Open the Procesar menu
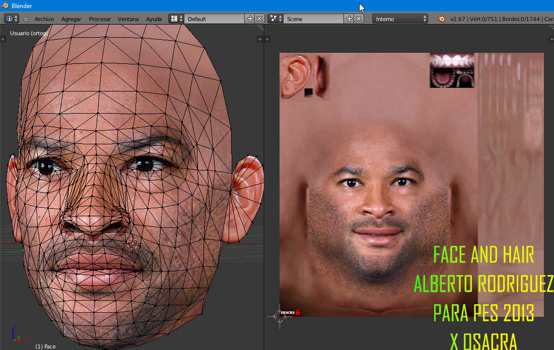 pyautogui.click(x=100, y=19)
